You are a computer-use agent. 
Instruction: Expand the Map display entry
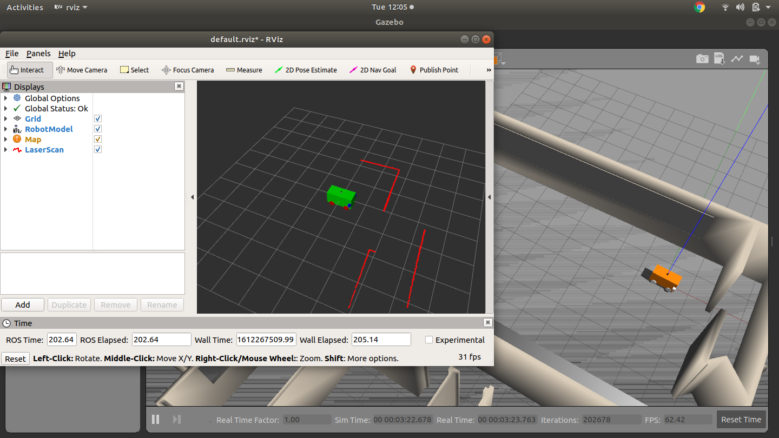5,139
